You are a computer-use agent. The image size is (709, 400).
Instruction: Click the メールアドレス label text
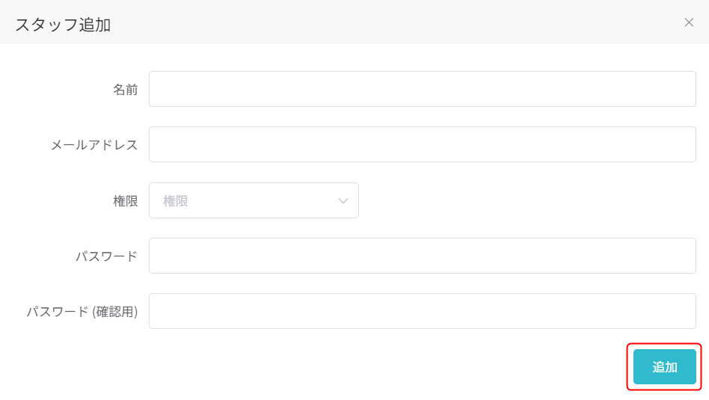(x=94, y=145)
